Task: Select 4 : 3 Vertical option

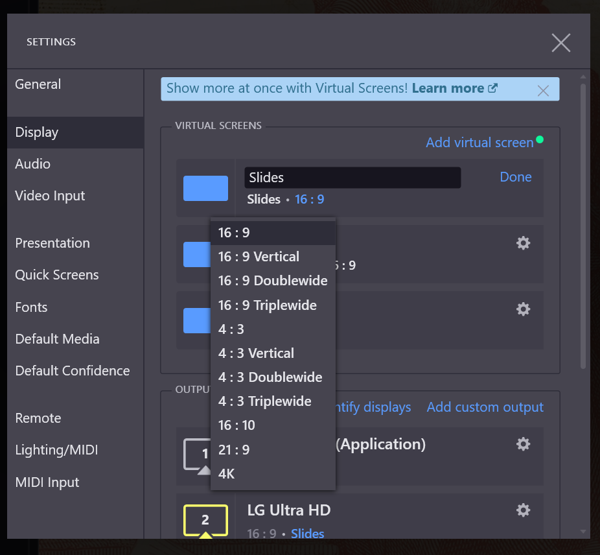Action: (273, 353)
